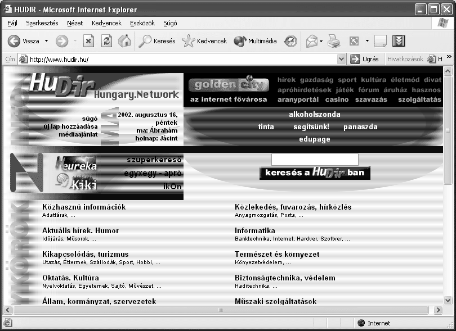Click the blank-page toolbar icon
Screen dimensions: 456x331
(381, 41)
